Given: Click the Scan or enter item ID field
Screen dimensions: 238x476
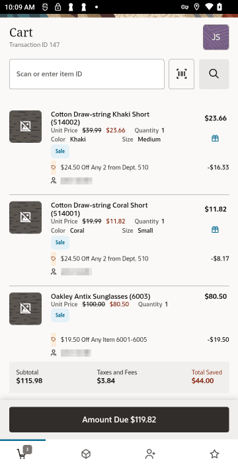Looking at the screenshot, I should point(87,74).
